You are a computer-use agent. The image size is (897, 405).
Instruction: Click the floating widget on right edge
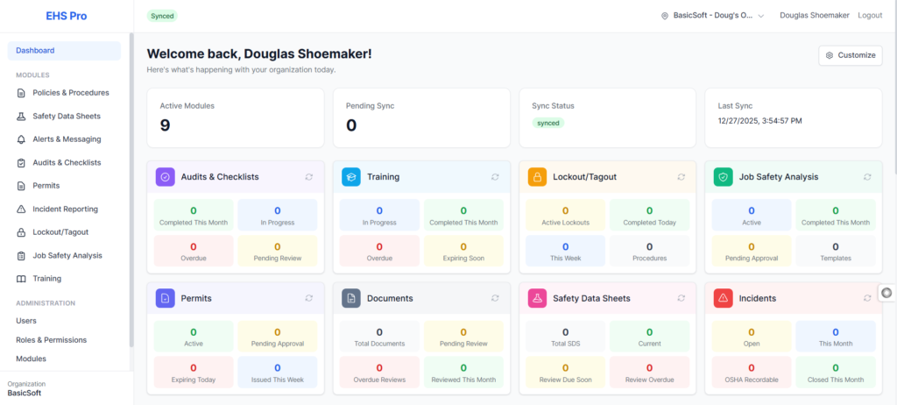pyautogui.click(x=886, y=293)
